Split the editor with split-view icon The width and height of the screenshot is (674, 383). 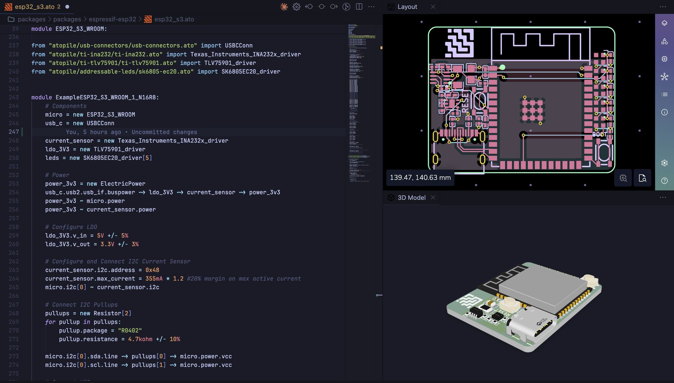coord(359,7)
